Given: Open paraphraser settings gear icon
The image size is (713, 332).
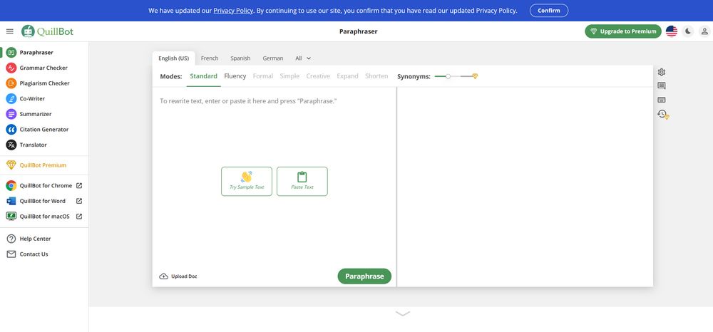Looking at the screenshot, I should (x=662, y=72).
